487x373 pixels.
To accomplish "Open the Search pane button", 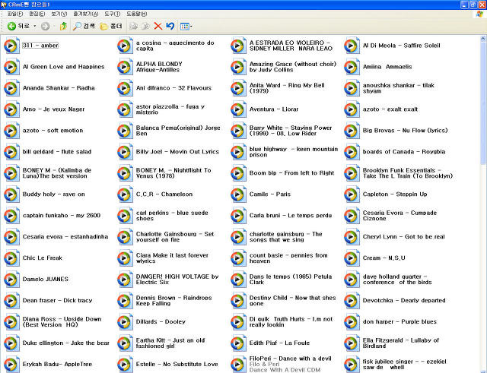I will [x=84, y=27].
